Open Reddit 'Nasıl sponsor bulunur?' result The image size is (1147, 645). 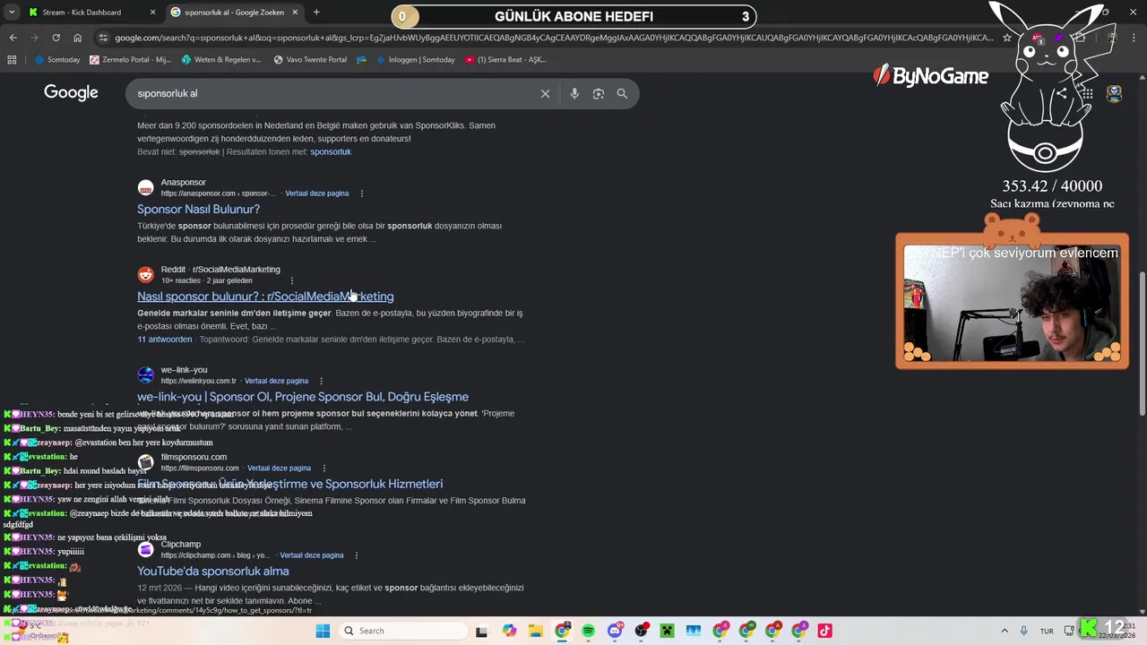pos(265,297)
